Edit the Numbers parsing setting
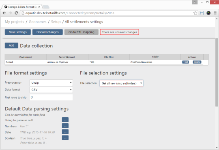This screenshot has width=219, height=150. [65, 126]
